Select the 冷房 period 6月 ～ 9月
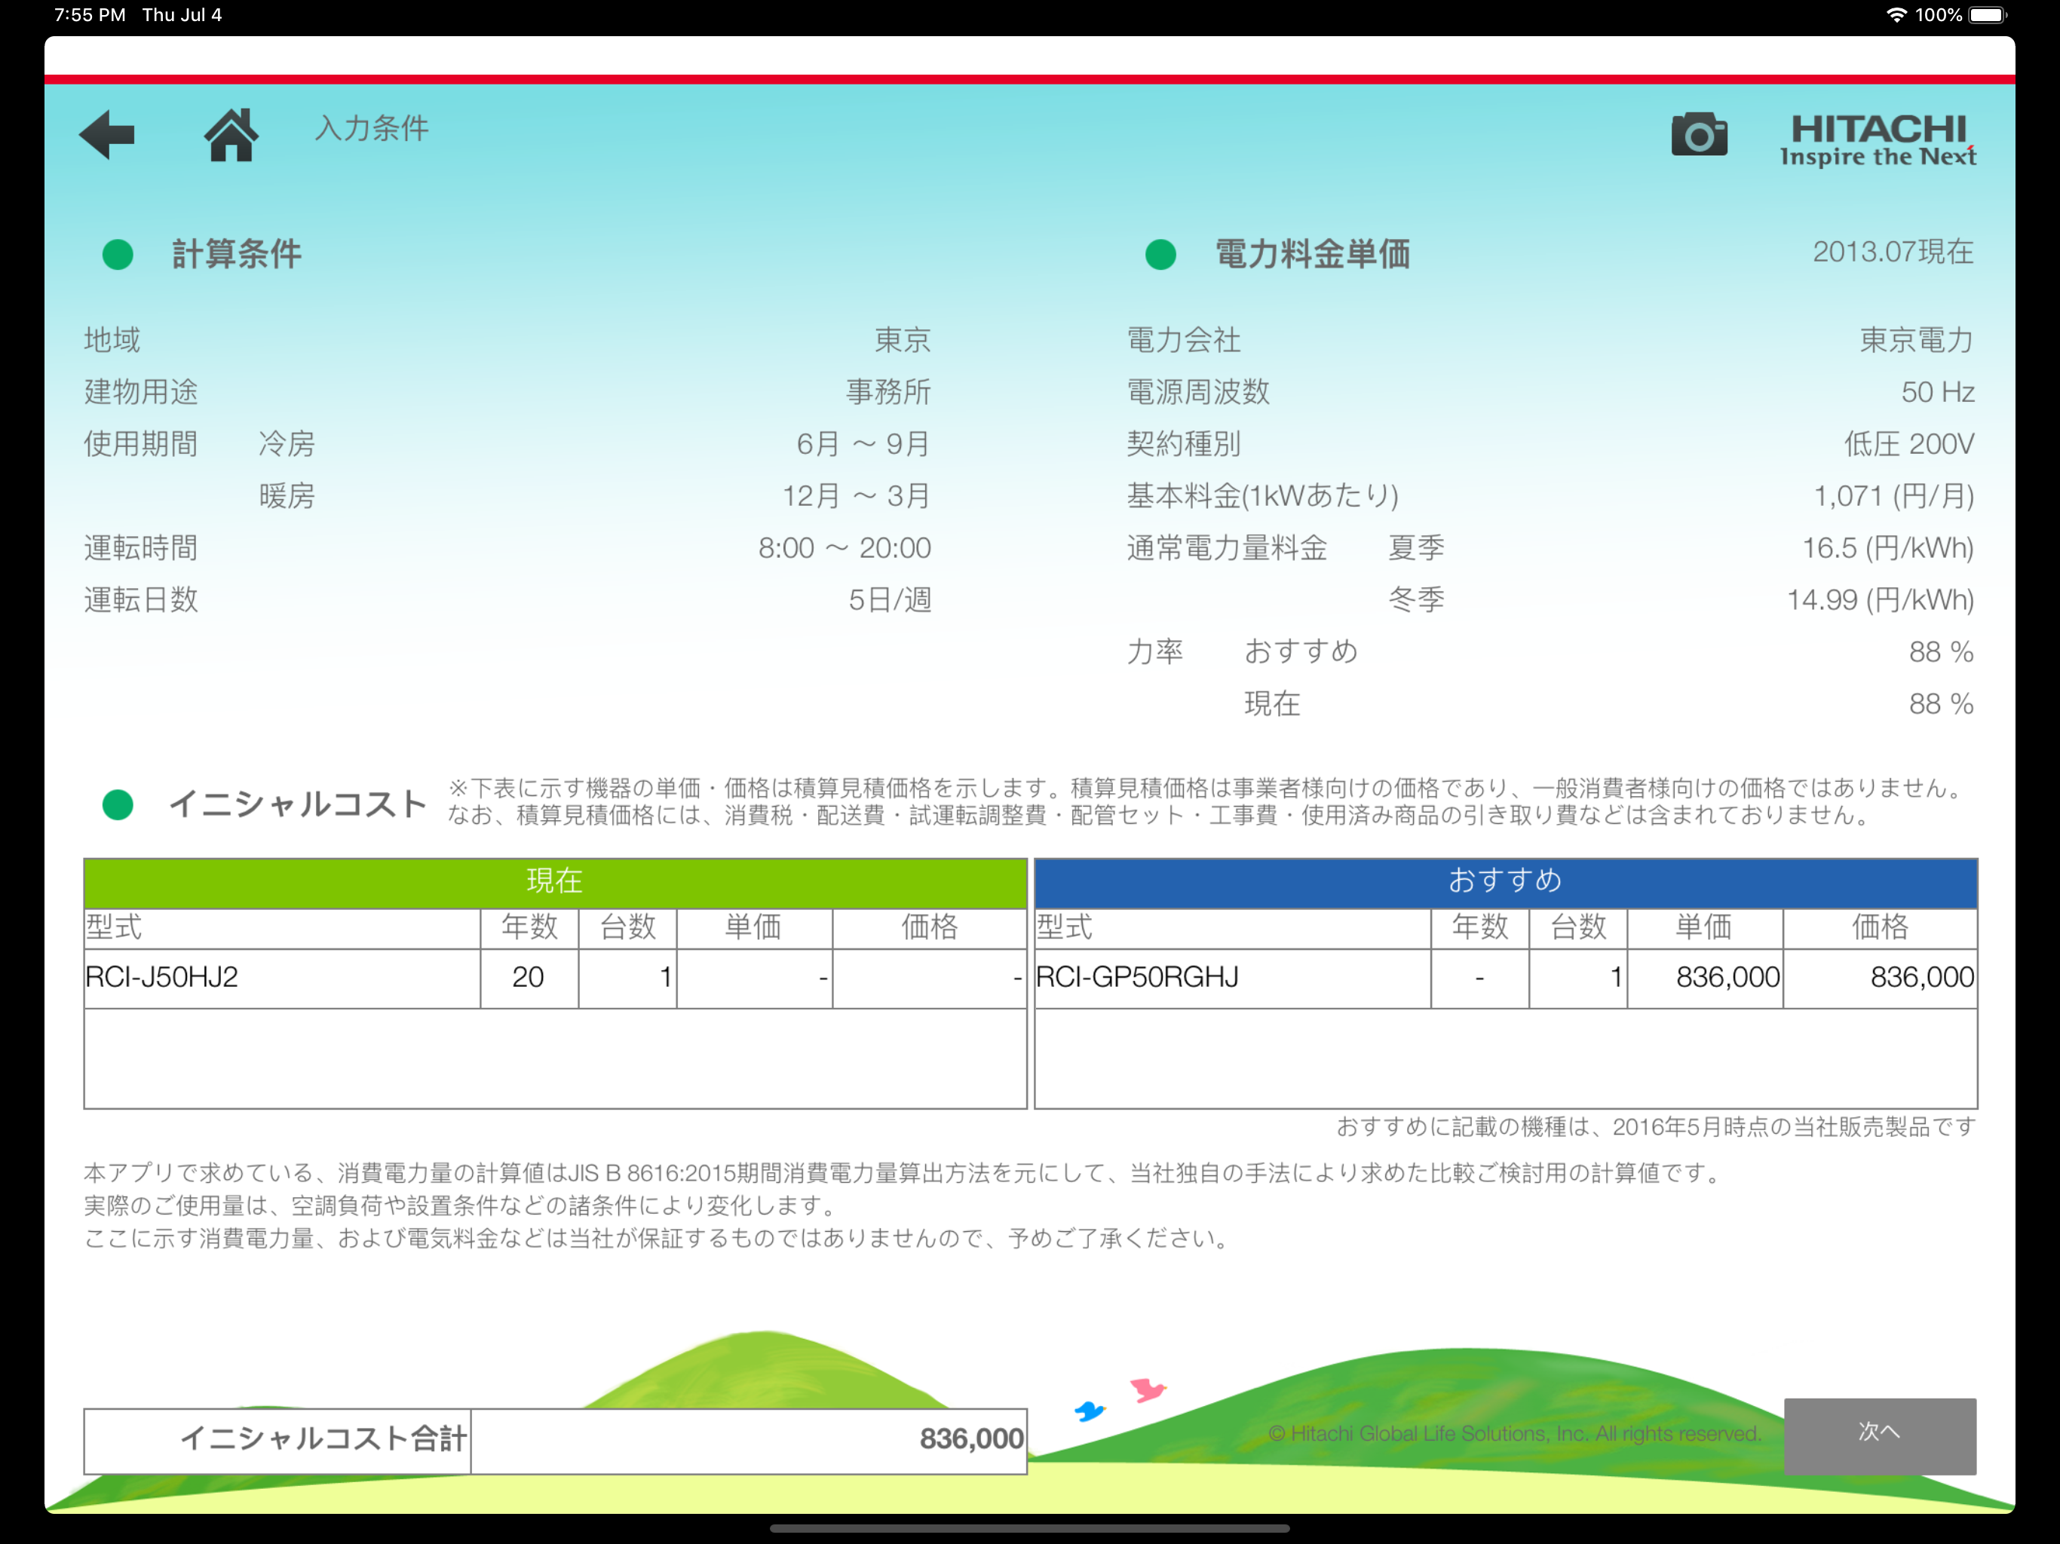 tap(863, 444)
